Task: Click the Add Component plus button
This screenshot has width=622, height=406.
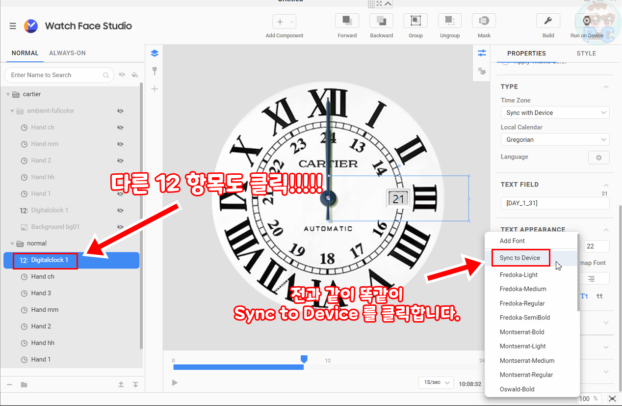Action: point(280,22)
